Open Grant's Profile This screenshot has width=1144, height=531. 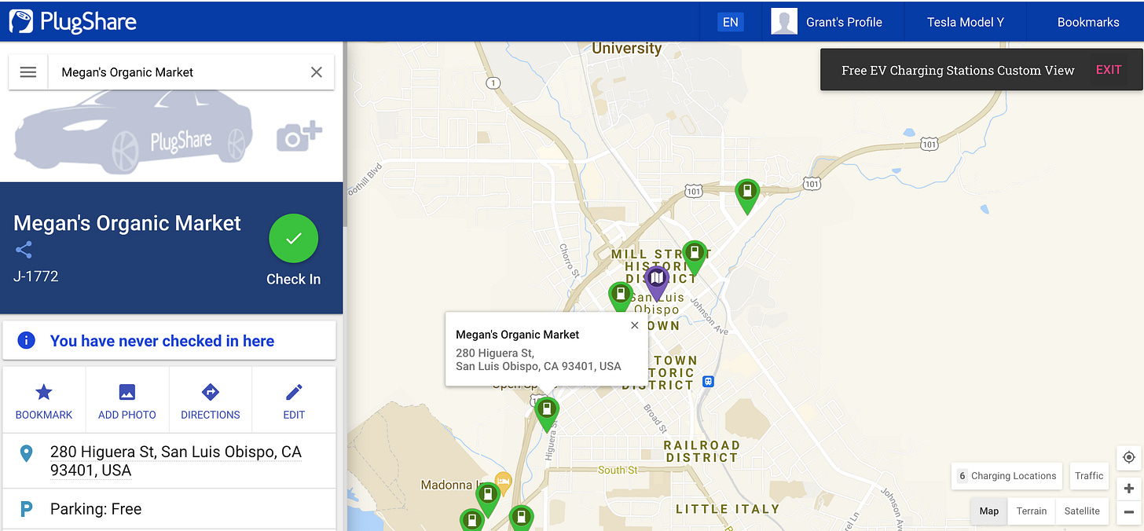tap(844, 22)
